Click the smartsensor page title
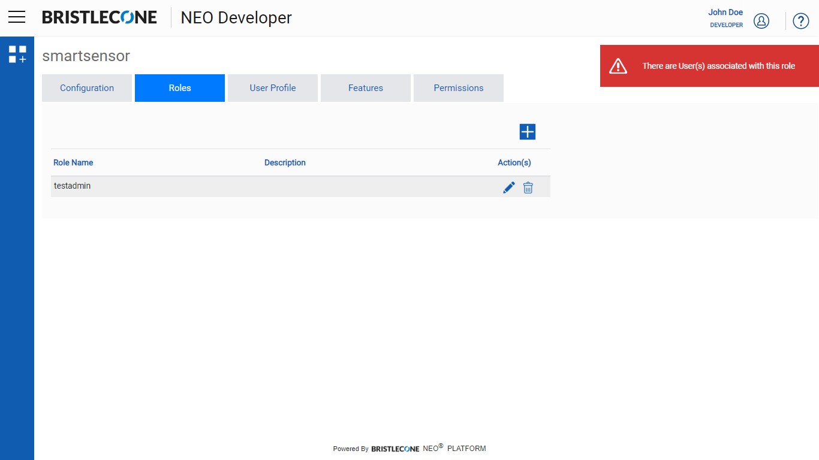 coord(85,56)
